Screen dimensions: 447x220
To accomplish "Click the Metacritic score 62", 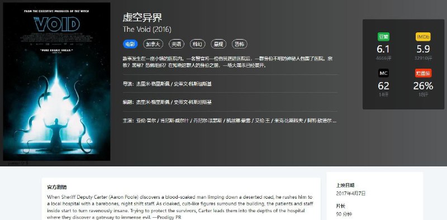I will [383, 86].
